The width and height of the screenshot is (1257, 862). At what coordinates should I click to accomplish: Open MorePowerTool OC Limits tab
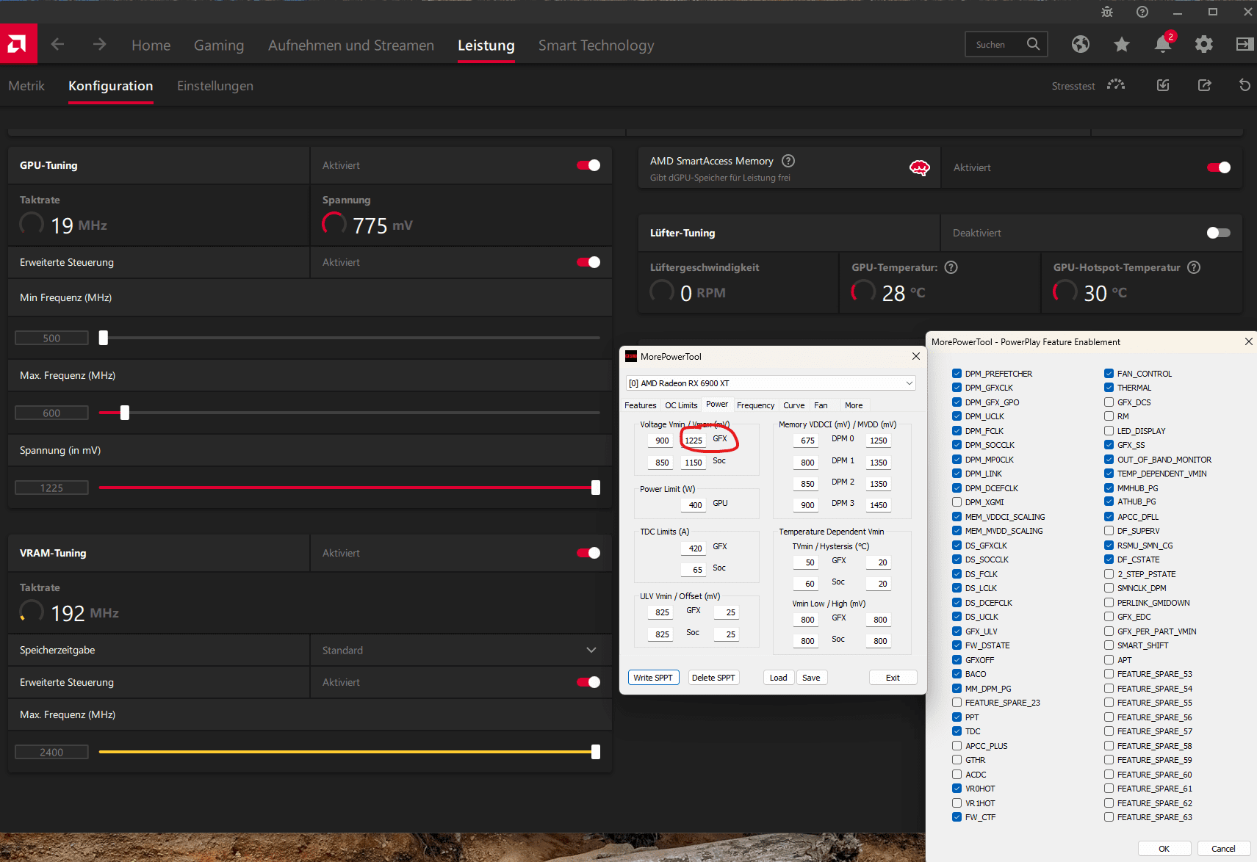(x=681, y=405)
